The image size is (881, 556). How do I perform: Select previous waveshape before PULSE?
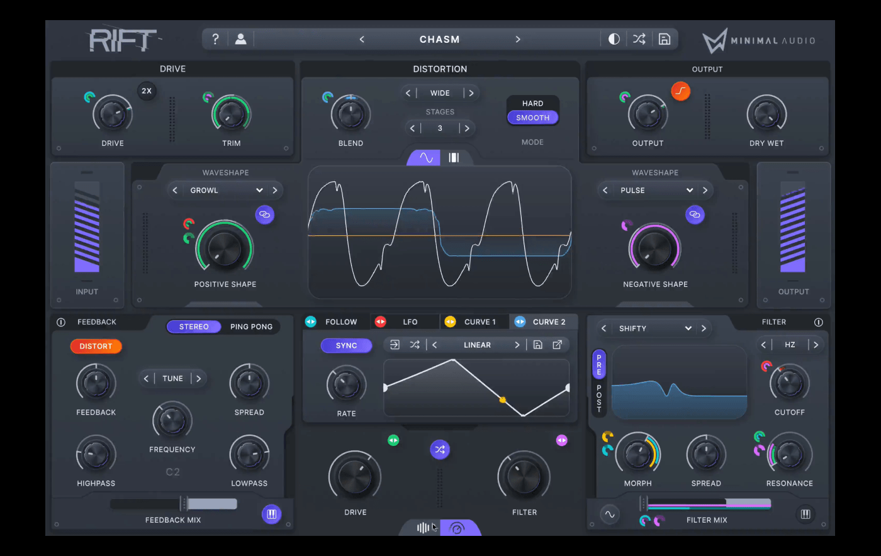click(605, 190)
